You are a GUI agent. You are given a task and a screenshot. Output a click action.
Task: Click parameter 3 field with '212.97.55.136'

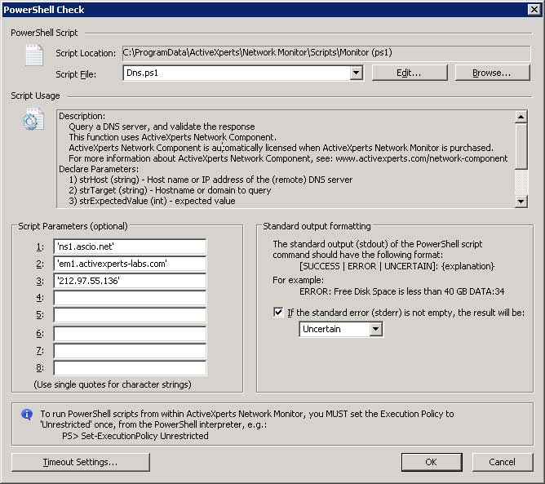(130, 281)
